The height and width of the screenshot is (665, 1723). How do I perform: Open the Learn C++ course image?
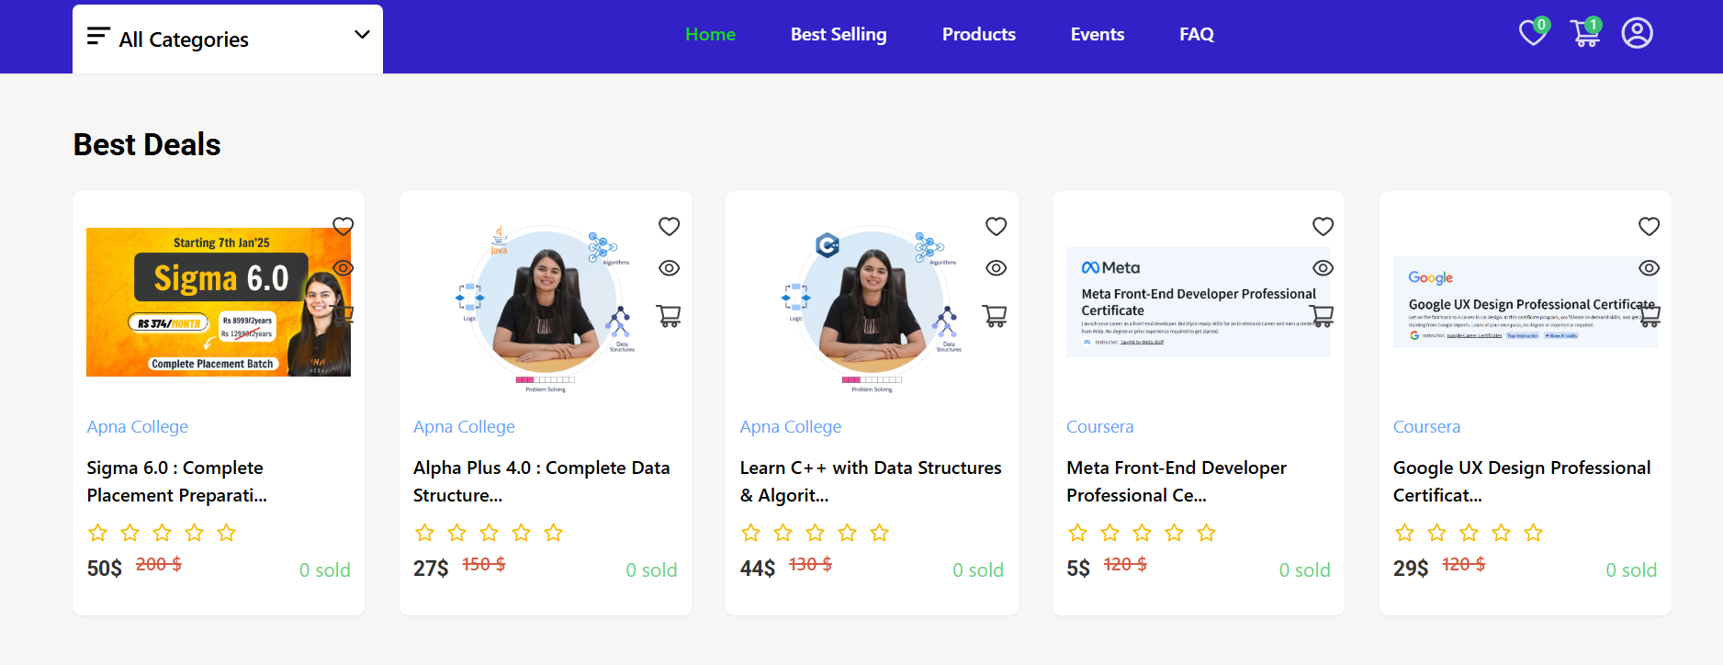872,309
